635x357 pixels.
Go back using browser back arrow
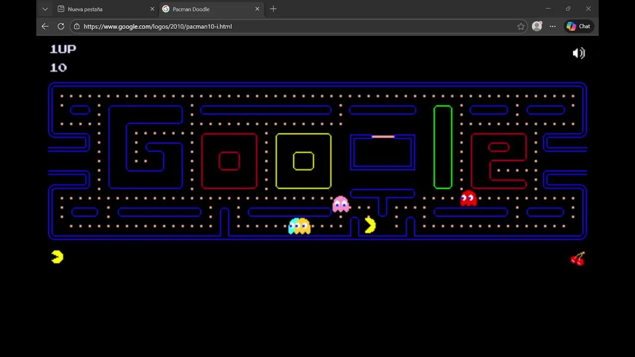click(x=45, y=26)
